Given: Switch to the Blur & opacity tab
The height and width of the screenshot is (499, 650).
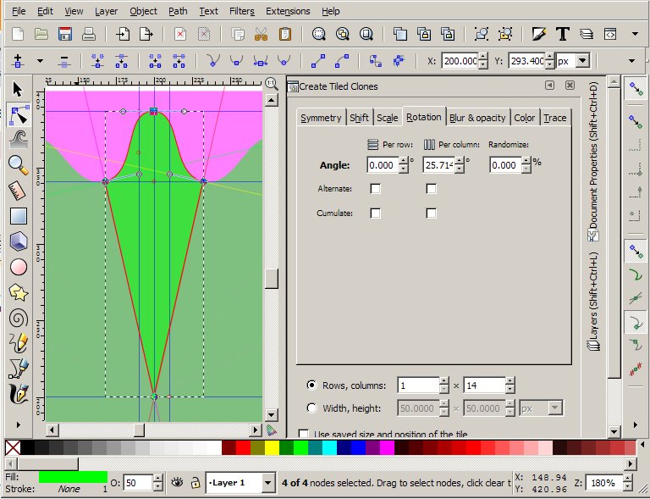Looking at the screenshot, I should (x=477, y=118).
